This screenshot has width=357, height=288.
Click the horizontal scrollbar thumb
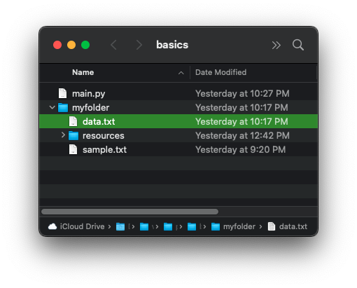129,212
